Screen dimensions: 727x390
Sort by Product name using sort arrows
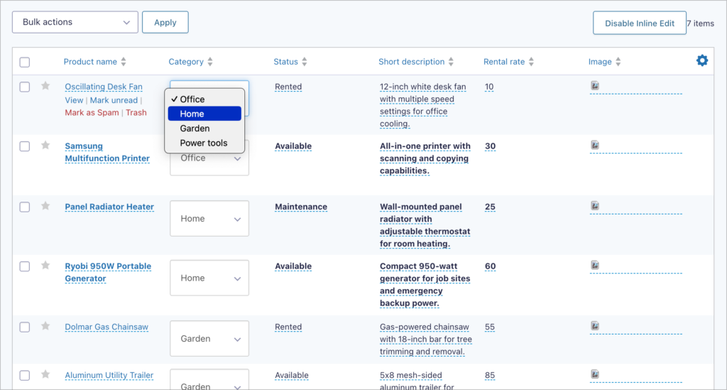click(x=124, y=62)
